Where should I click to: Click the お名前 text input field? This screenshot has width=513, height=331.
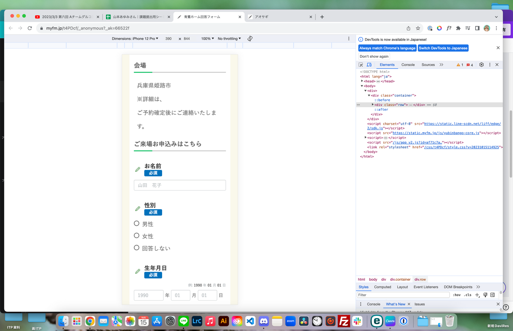coord(180,185)
